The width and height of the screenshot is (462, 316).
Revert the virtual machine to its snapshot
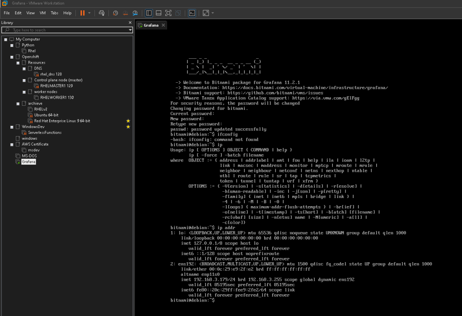[125, 13]
